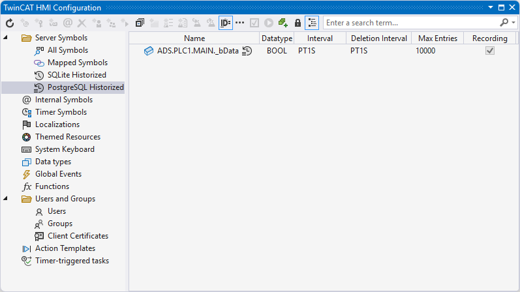
Task: Sort by Interval column header
Action: click(x=320, y=38)
